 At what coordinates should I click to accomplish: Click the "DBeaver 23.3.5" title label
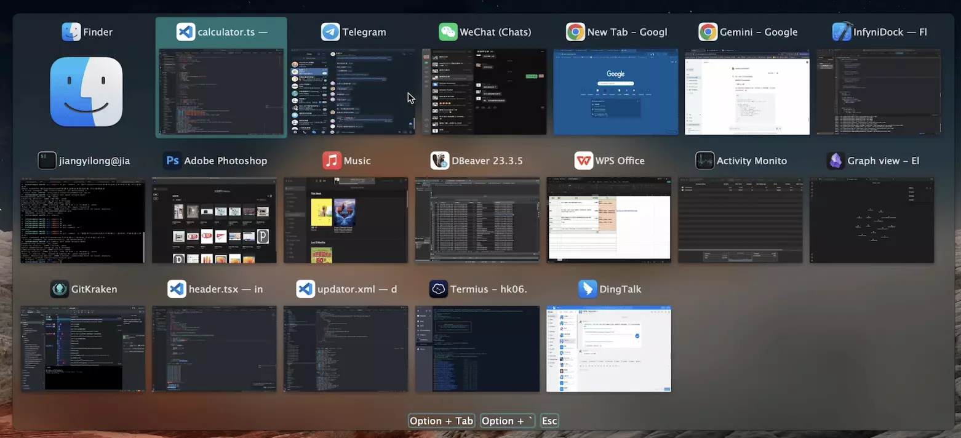(487, 161)
